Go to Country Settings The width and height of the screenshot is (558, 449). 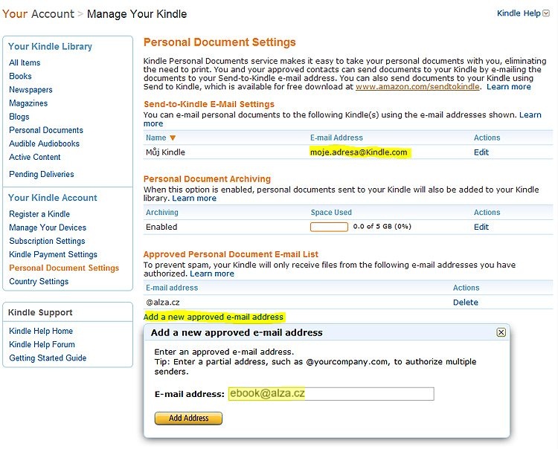pyautogui.click(x=39, y=282)
